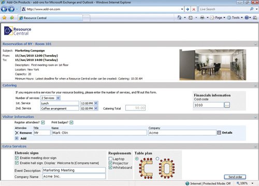Image resolution: width=259 pixels, height=186 pixels.
Task: Click the Details link for Mark Olin
Action: click(227, 133)
